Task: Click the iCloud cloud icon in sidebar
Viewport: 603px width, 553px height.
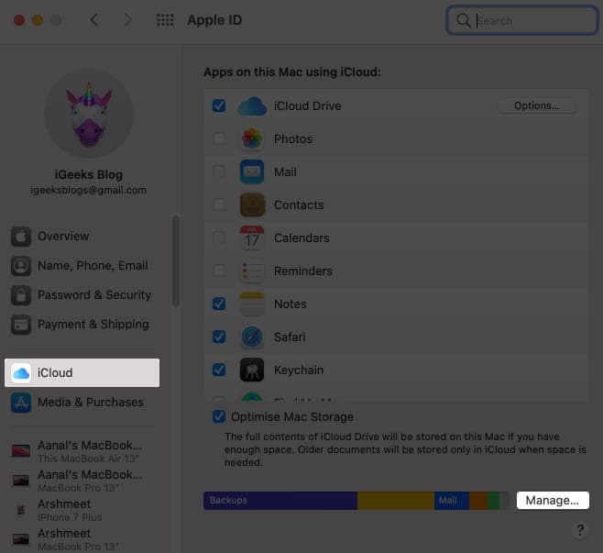Action: [21, 373]
